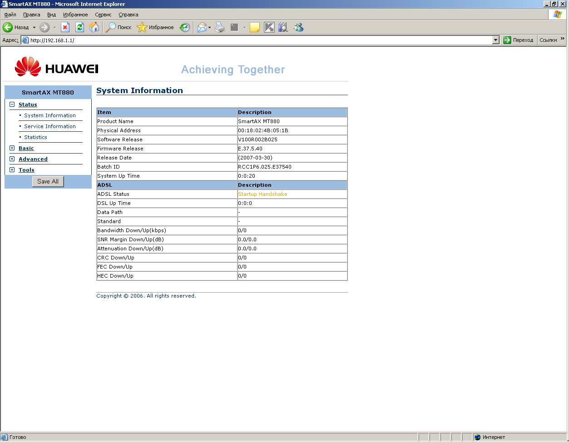Viewport: 569px width, 443px height.
Task: Go to the Home page icon
Action: click(94, 27)
